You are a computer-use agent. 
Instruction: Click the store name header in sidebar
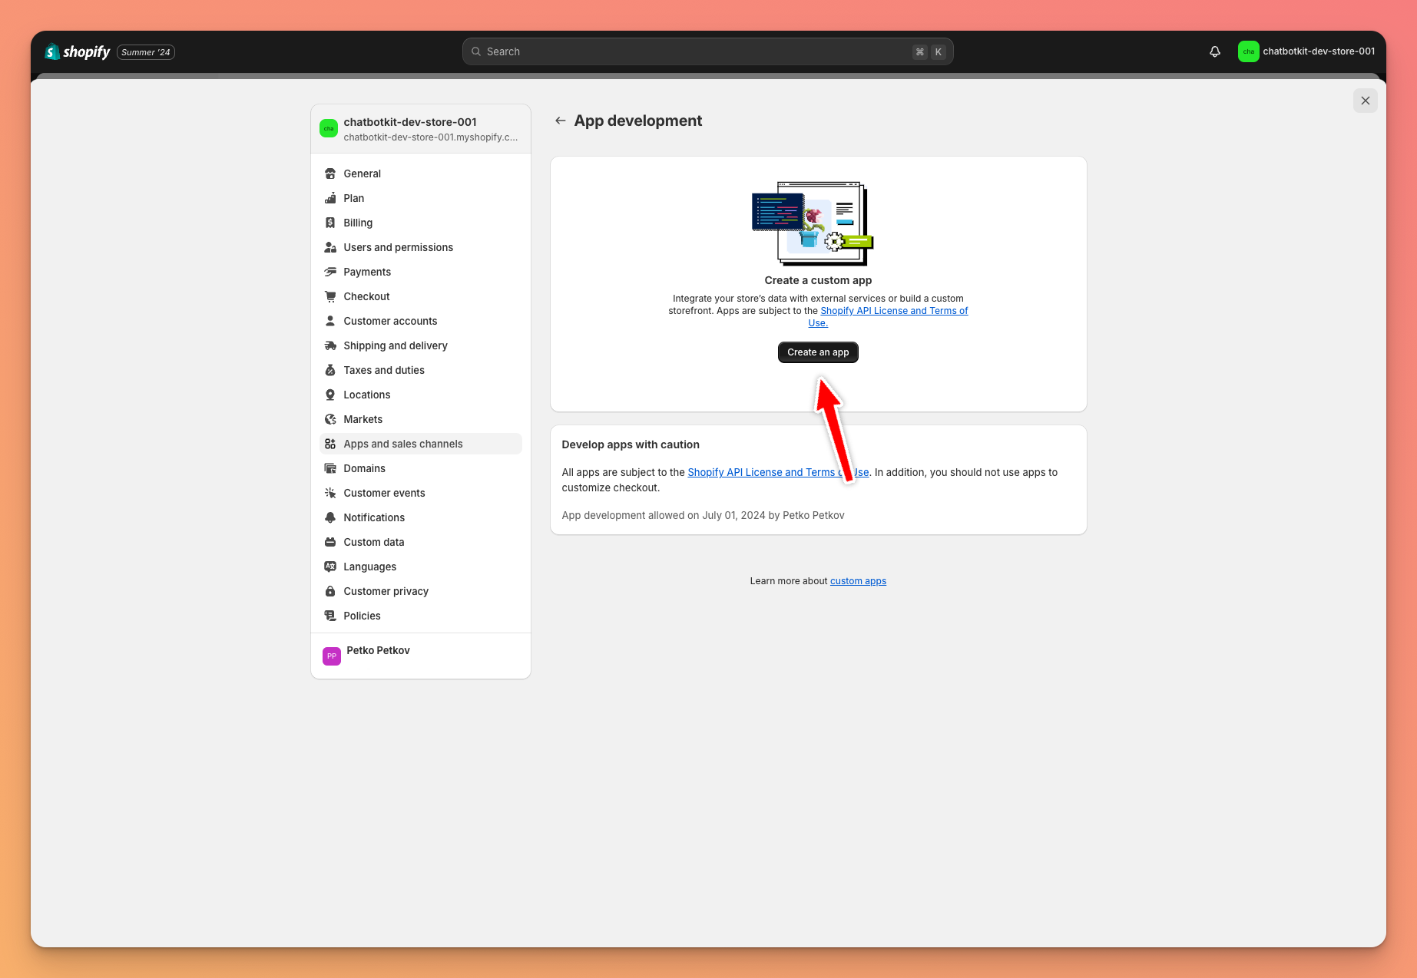coord(421,128)
